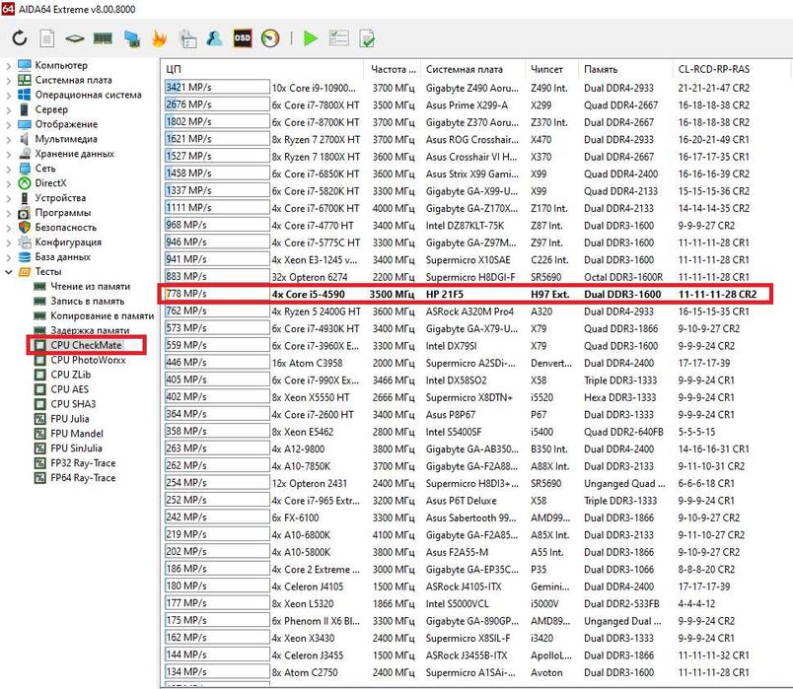The image size is (793, 689).
Task: Sort by the ЦП column header
Action: tap(263, 69)
